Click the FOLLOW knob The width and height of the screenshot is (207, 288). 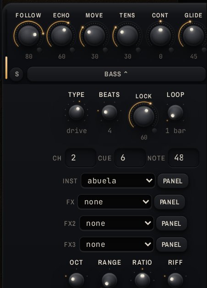[28, 36]
